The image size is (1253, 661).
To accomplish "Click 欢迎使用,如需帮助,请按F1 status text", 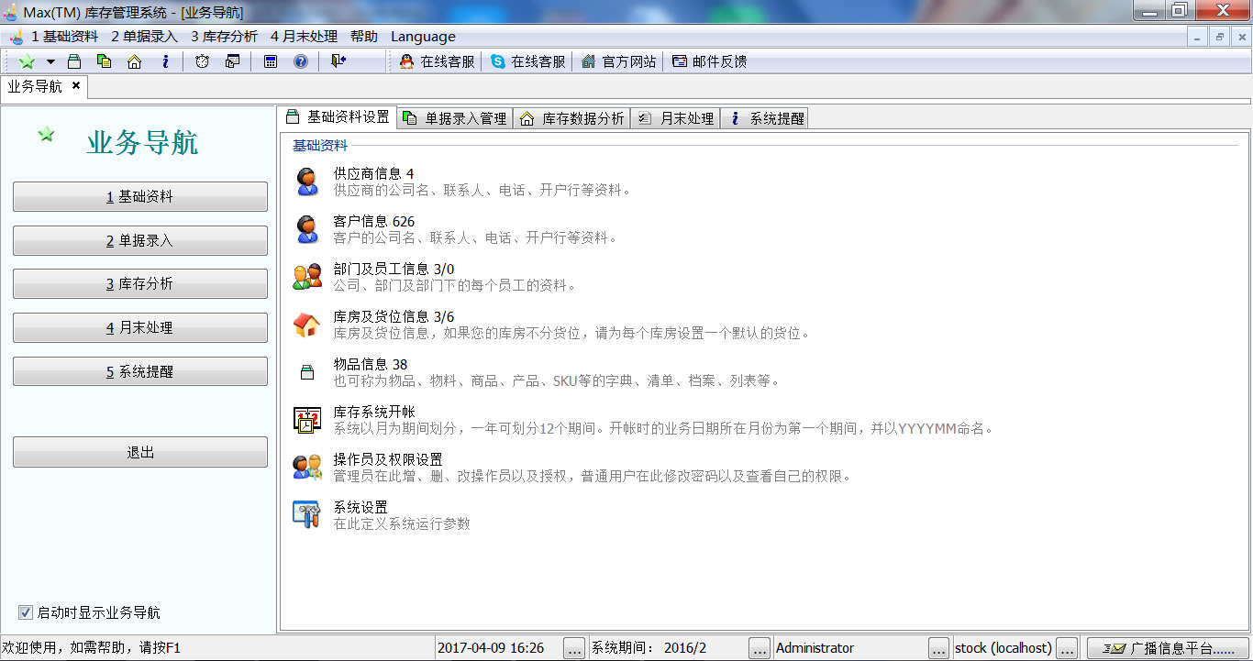I will tap(92, 648).
